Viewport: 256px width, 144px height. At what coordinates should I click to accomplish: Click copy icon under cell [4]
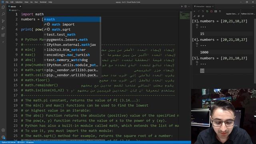point(197,44)
